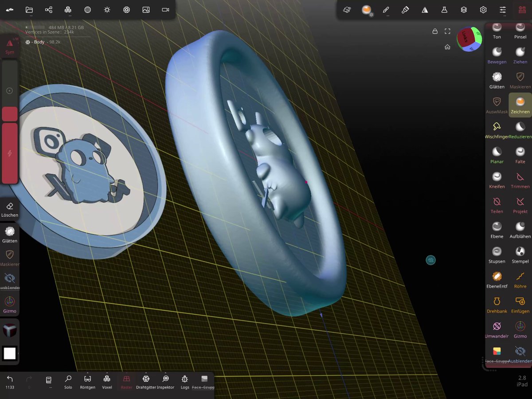Toggle the Logs bug option
The width and height of the screenshot is (532, 399).
click(x=185, y=382)
